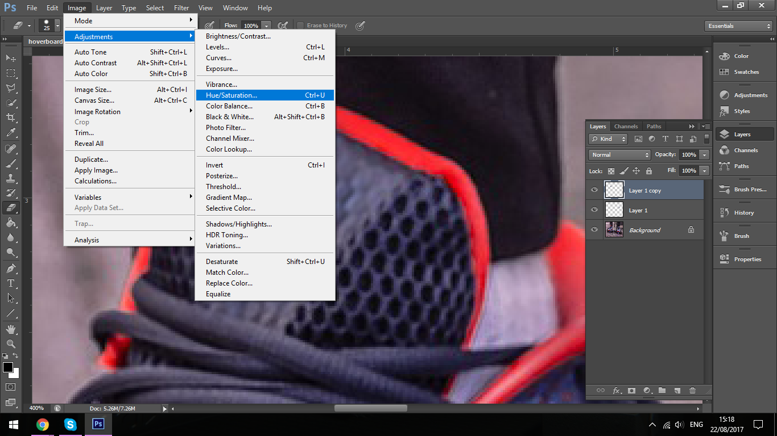The height and width of the screenshot is (436, 777).
Task: Choose Hue/Saturation from Adjustments
Action: point(265,95)
